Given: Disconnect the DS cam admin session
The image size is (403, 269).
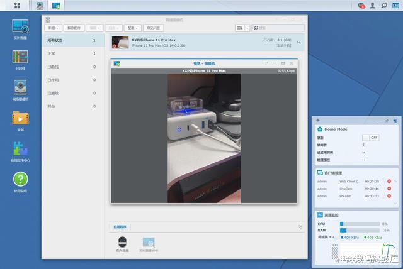Looking at the screenshot, I should click(389, 196).
